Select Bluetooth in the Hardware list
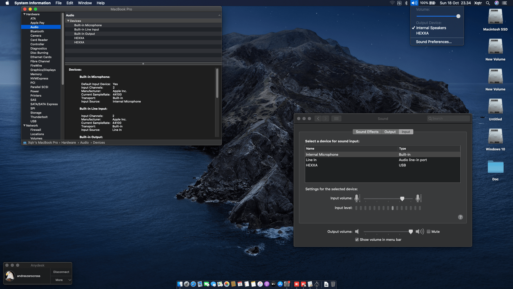This screenshot has height=289, width=513. pos(41,31)
